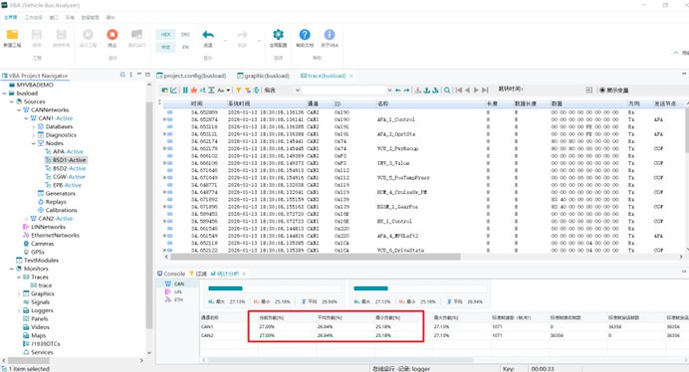Image resolution: width=689 pixels, height=372 pixels.
Task: Switch to project.config(busload) tab
Action: coord(191,76)
